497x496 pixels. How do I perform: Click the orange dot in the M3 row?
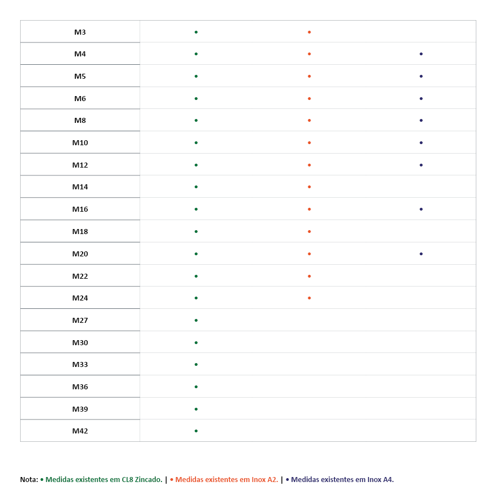[309, 32]
